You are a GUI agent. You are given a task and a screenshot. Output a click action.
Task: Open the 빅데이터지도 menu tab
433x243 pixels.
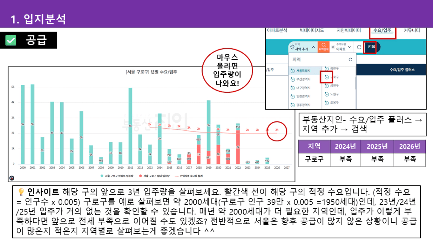pyautogui.click(x=312, y=31)
